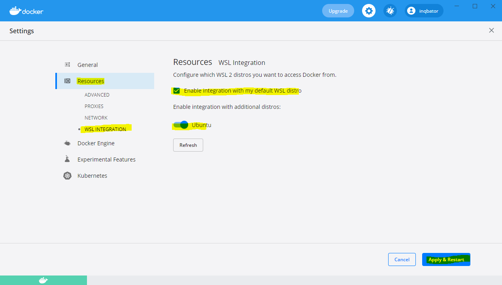Viewport: 502px width, 285px height.
Task: Click the 'Settings' title text
Action: tap(22, 31)
